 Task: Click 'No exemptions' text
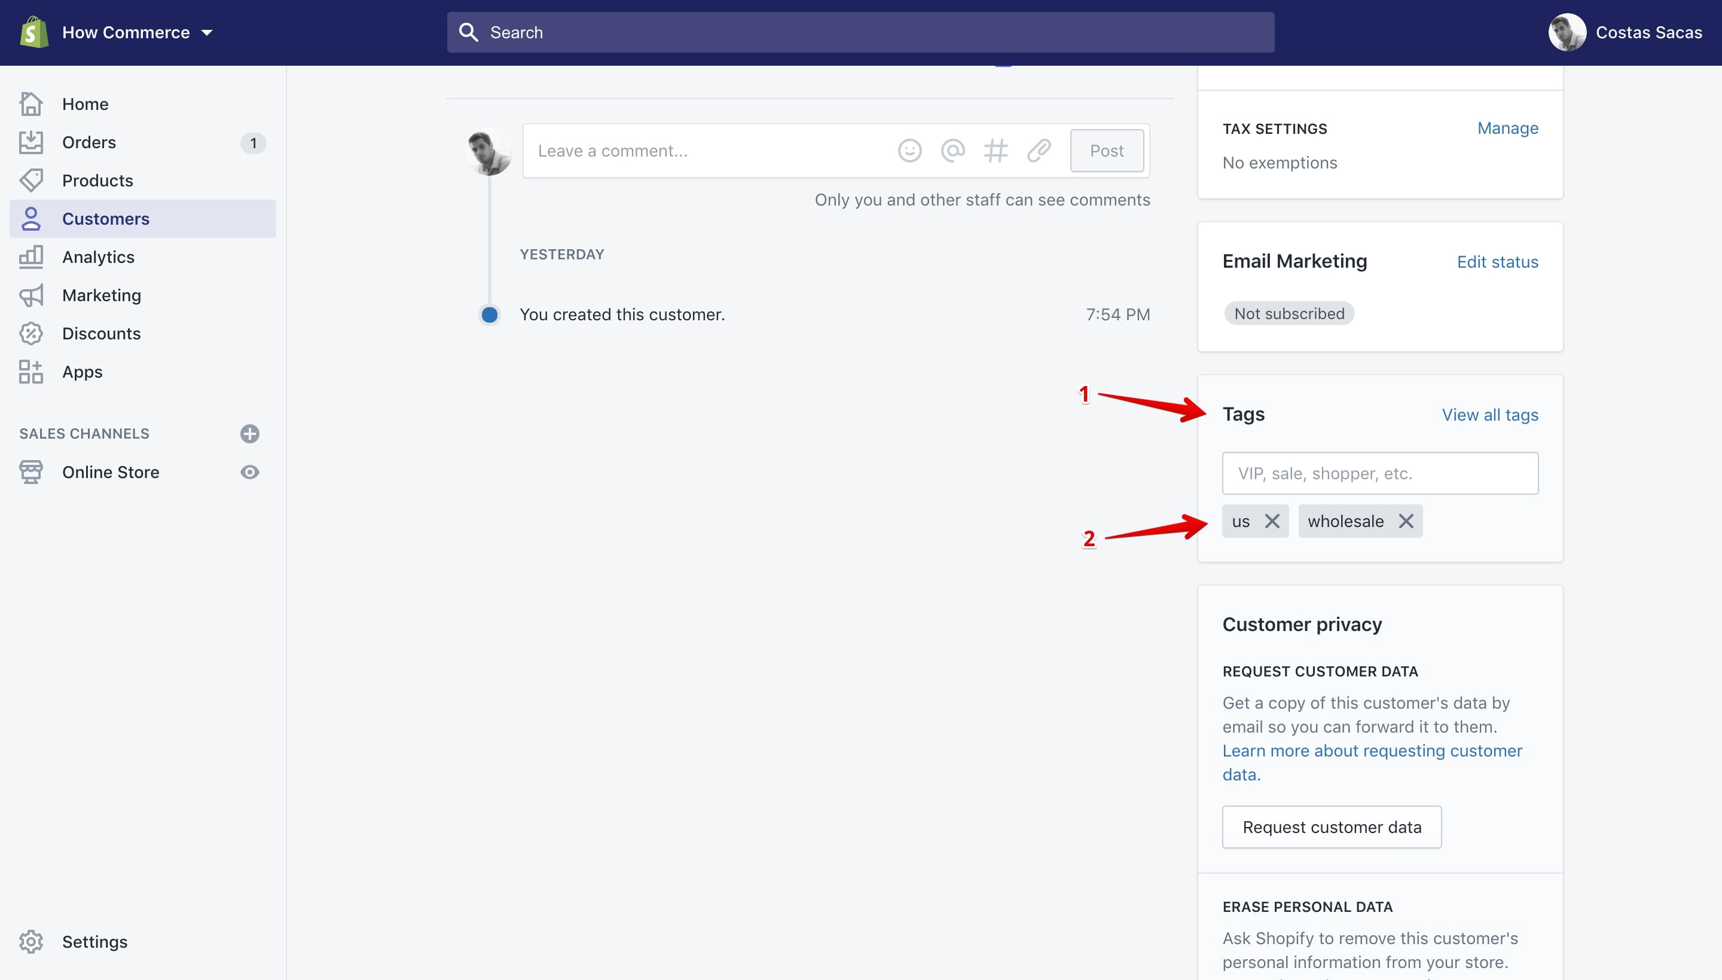1280,163
